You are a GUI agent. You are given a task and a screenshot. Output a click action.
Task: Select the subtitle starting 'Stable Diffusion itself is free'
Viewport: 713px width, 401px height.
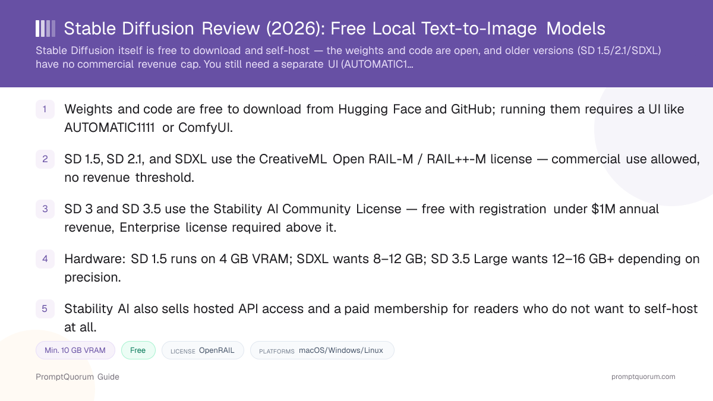[x=349, y=57]
